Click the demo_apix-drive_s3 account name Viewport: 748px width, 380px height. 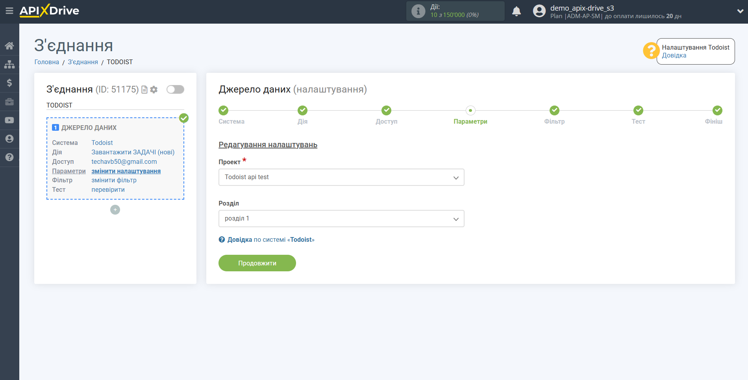582,8
